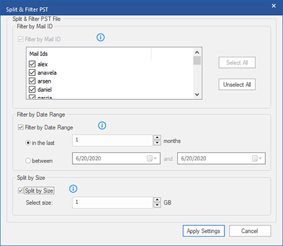Decrease the GB size with down arrow
This screenshot has width=283, height=246.
point(157,205)
